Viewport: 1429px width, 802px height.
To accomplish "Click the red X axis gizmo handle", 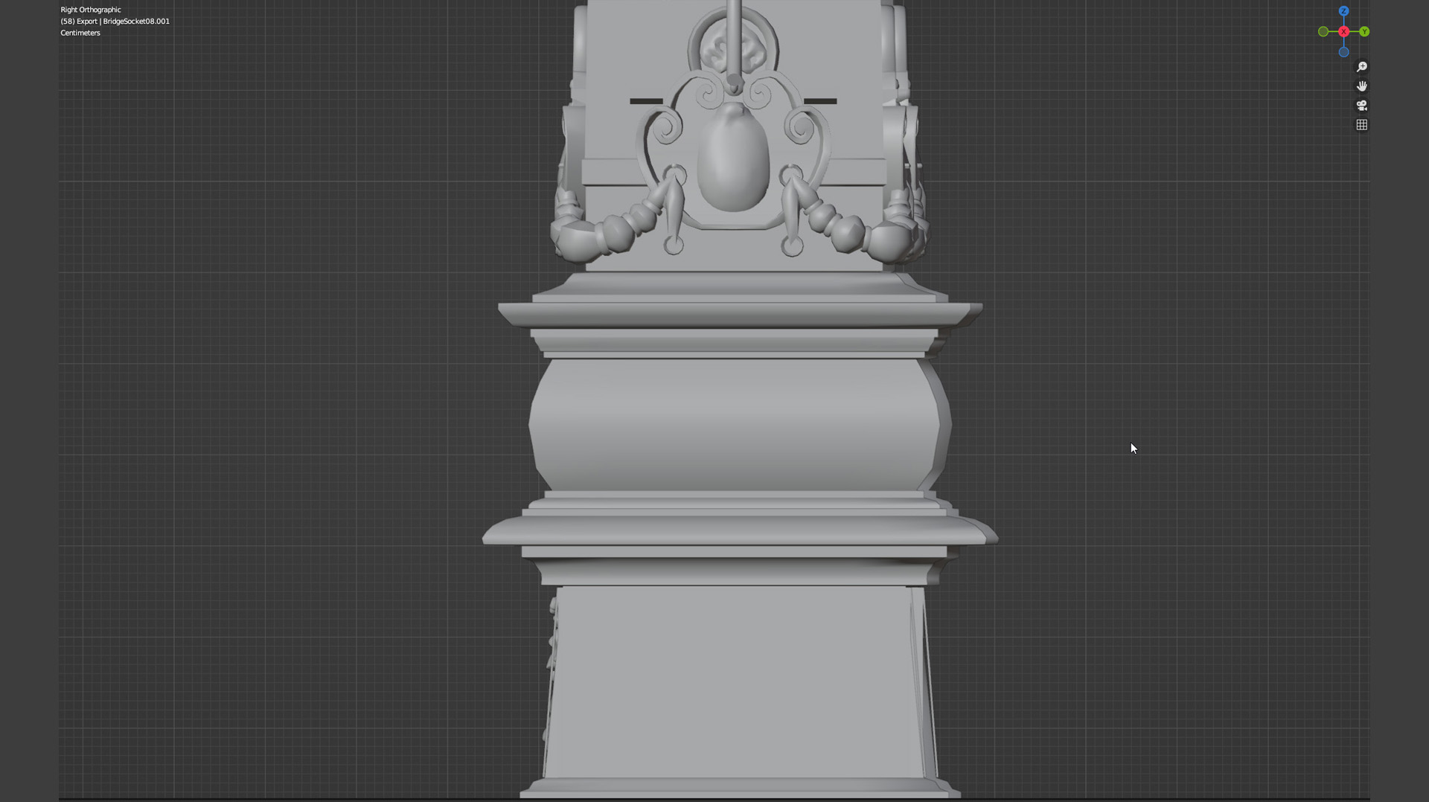I will pos(1343,32).
